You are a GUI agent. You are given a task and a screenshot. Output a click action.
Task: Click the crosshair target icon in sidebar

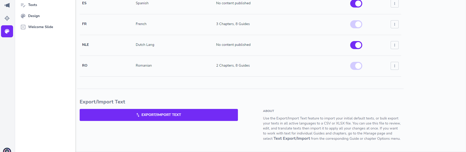click(x=7, y=18)
